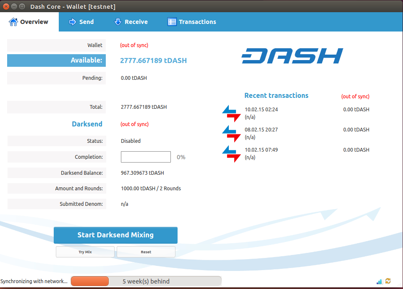Click the sync progress bar in status bar
Screen dimensions: 403x289
click(x=146, y=281)
